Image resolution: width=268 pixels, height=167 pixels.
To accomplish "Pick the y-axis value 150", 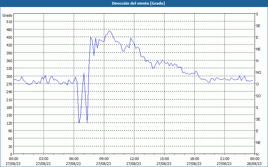I will click(x=10, y=115).
